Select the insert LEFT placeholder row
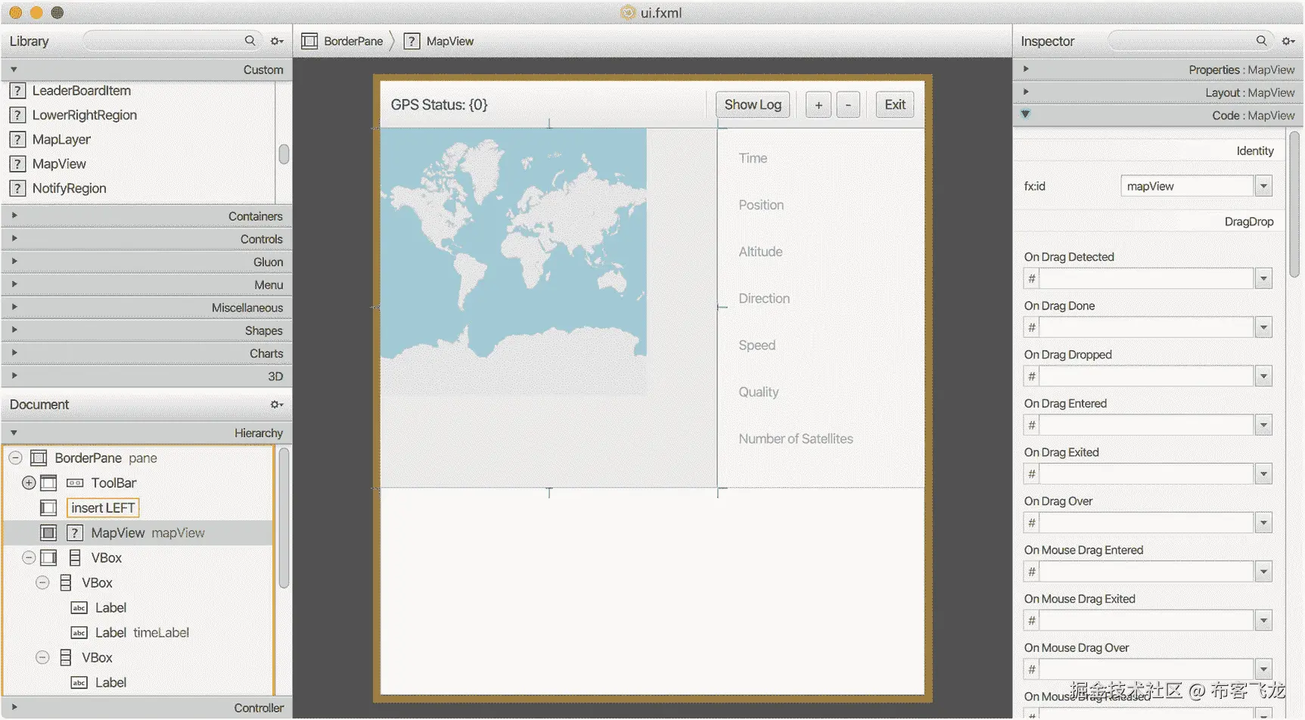Screen dimensions: 1305x720 pyautogui.click(x=103, y=507)
